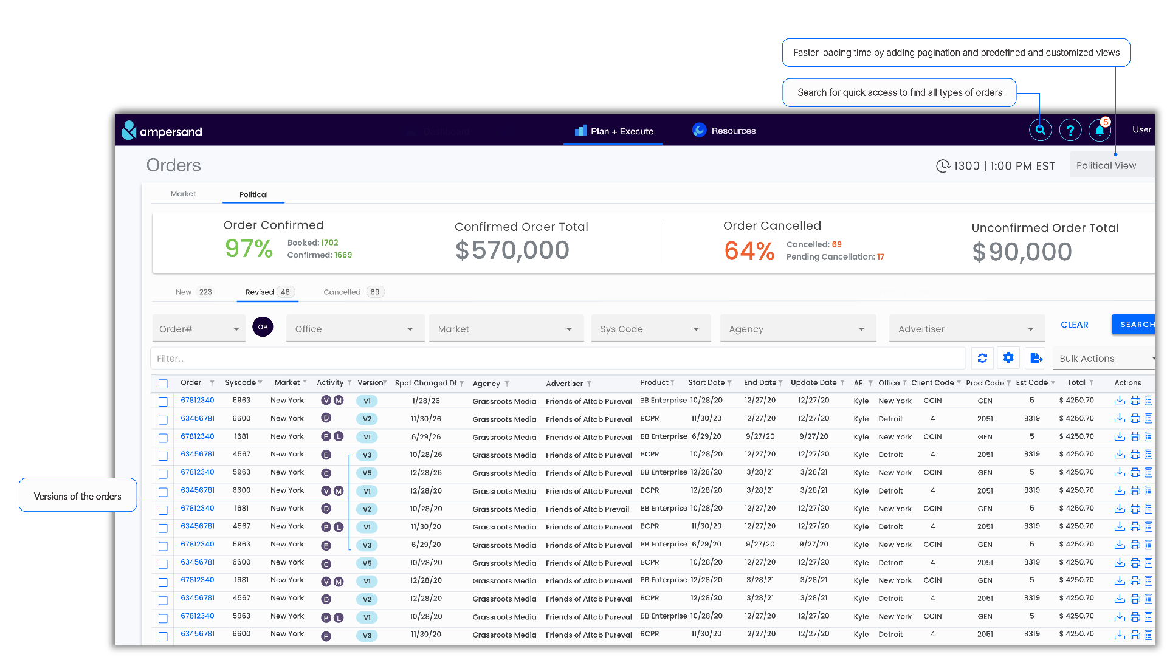Download the second row order 63456781
Viewport: 1167px width, 657px height.
[x=1120, y=419]
